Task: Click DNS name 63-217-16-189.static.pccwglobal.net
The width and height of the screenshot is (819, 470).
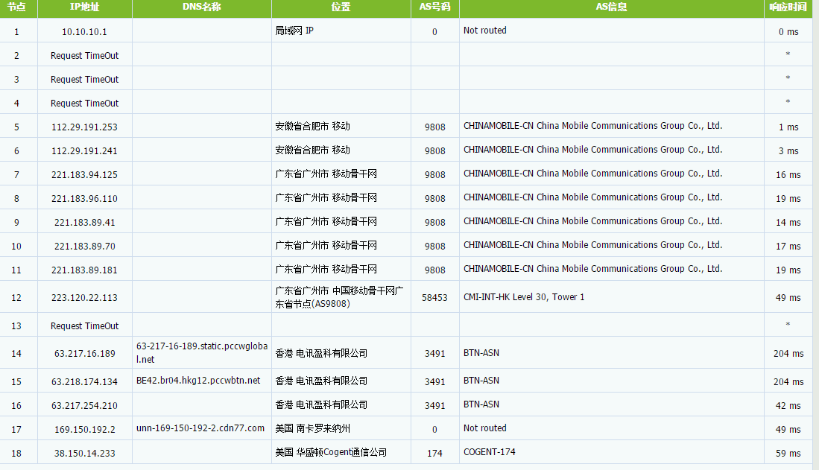Action: click(202, 352)
